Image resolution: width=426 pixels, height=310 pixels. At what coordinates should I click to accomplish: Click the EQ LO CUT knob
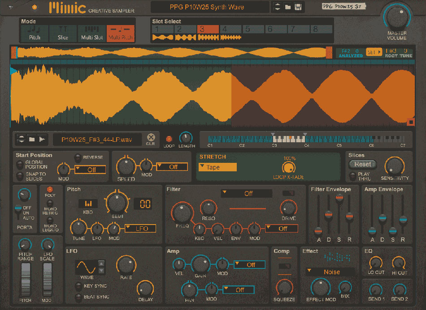tap(376, 263)
